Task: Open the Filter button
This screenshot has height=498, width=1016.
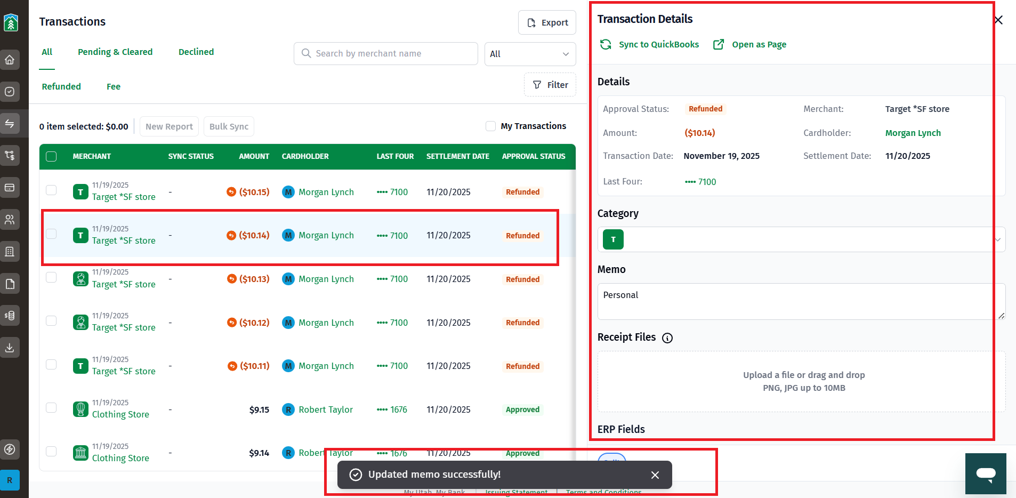Action: pos(550,85)
